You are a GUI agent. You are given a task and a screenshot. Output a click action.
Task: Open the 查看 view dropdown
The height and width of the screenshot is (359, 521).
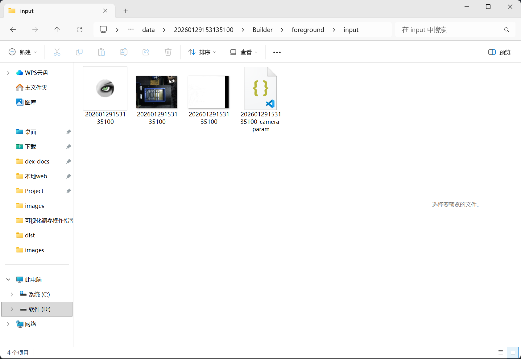[244, 52]
